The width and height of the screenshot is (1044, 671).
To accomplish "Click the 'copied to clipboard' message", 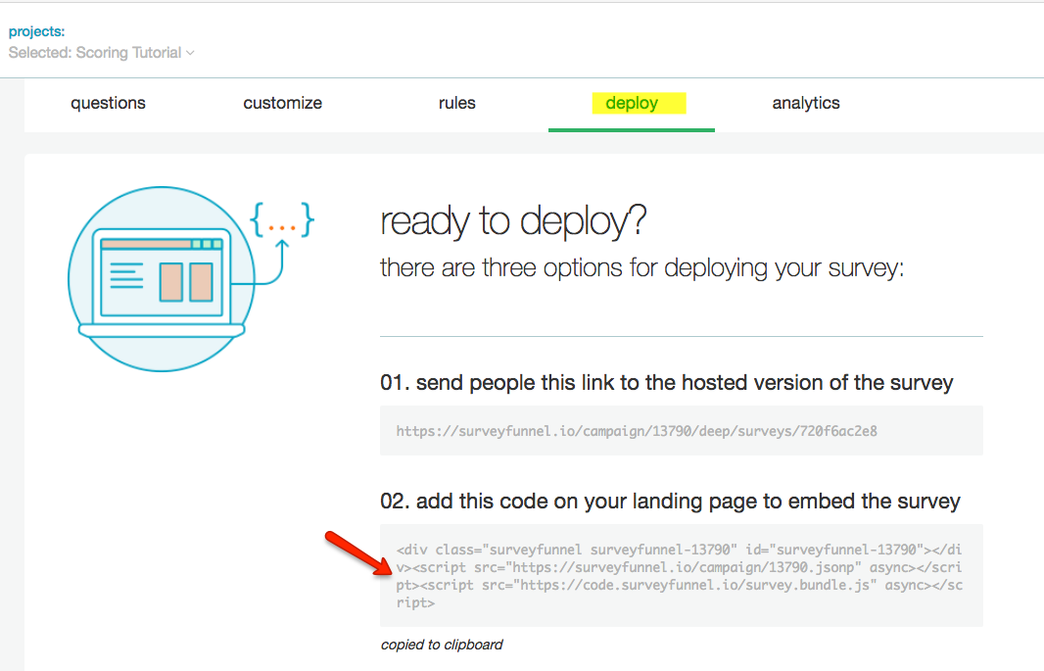I will click(x=442, y=645).
